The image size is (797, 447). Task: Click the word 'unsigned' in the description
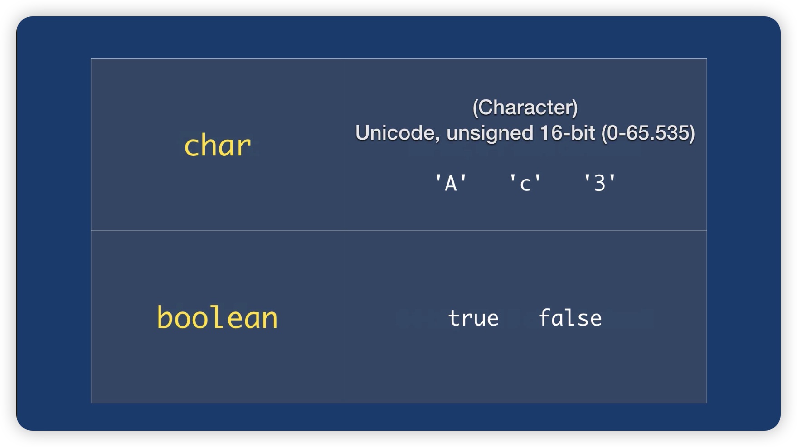[490, 133]
